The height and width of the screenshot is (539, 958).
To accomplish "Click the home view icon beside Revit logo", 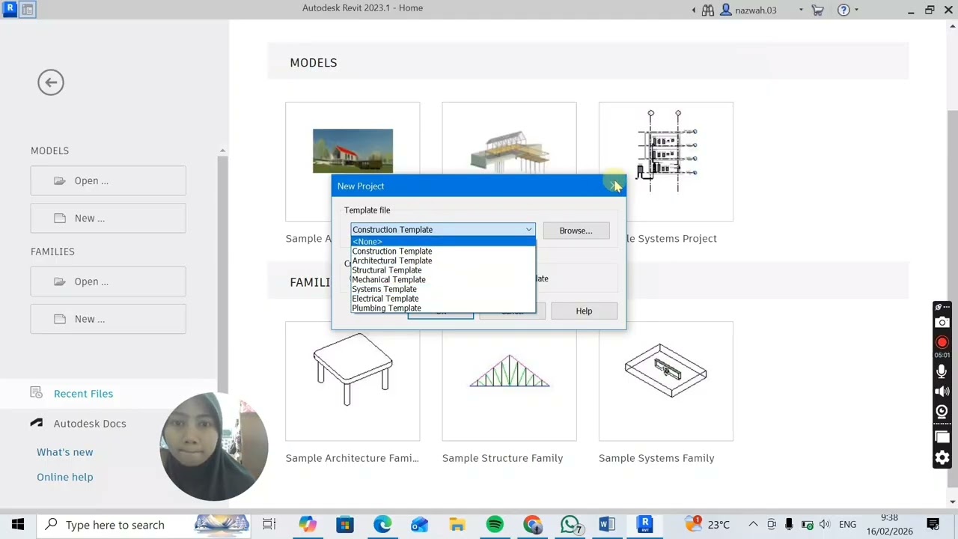I will [27, 9].
